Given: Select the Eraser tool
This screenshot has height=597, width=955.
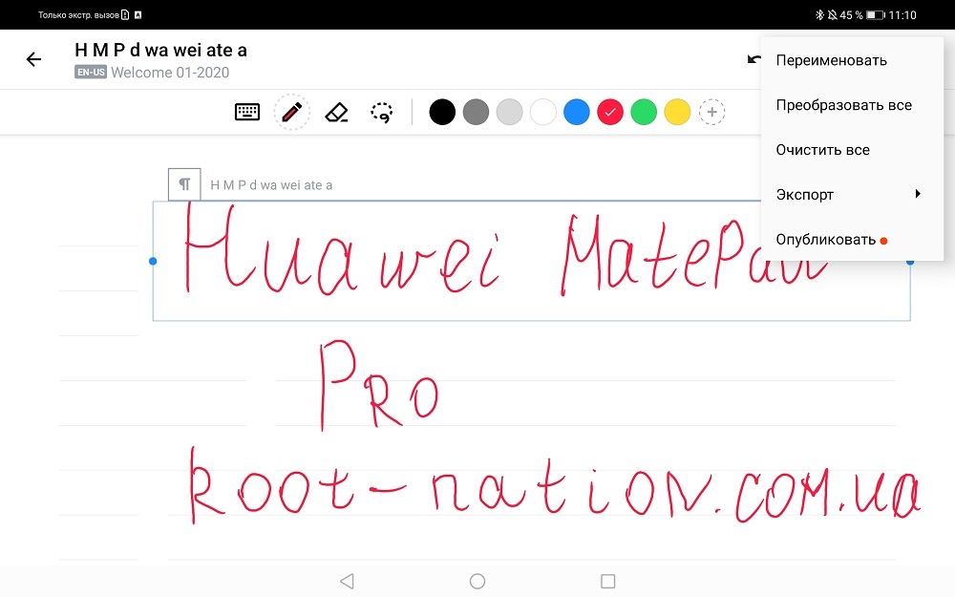Looking at the screenshot, I should (x=336, y=112).
